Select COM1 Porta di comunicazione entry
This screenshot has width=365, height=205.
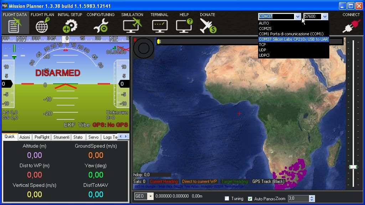coord(293,34)
